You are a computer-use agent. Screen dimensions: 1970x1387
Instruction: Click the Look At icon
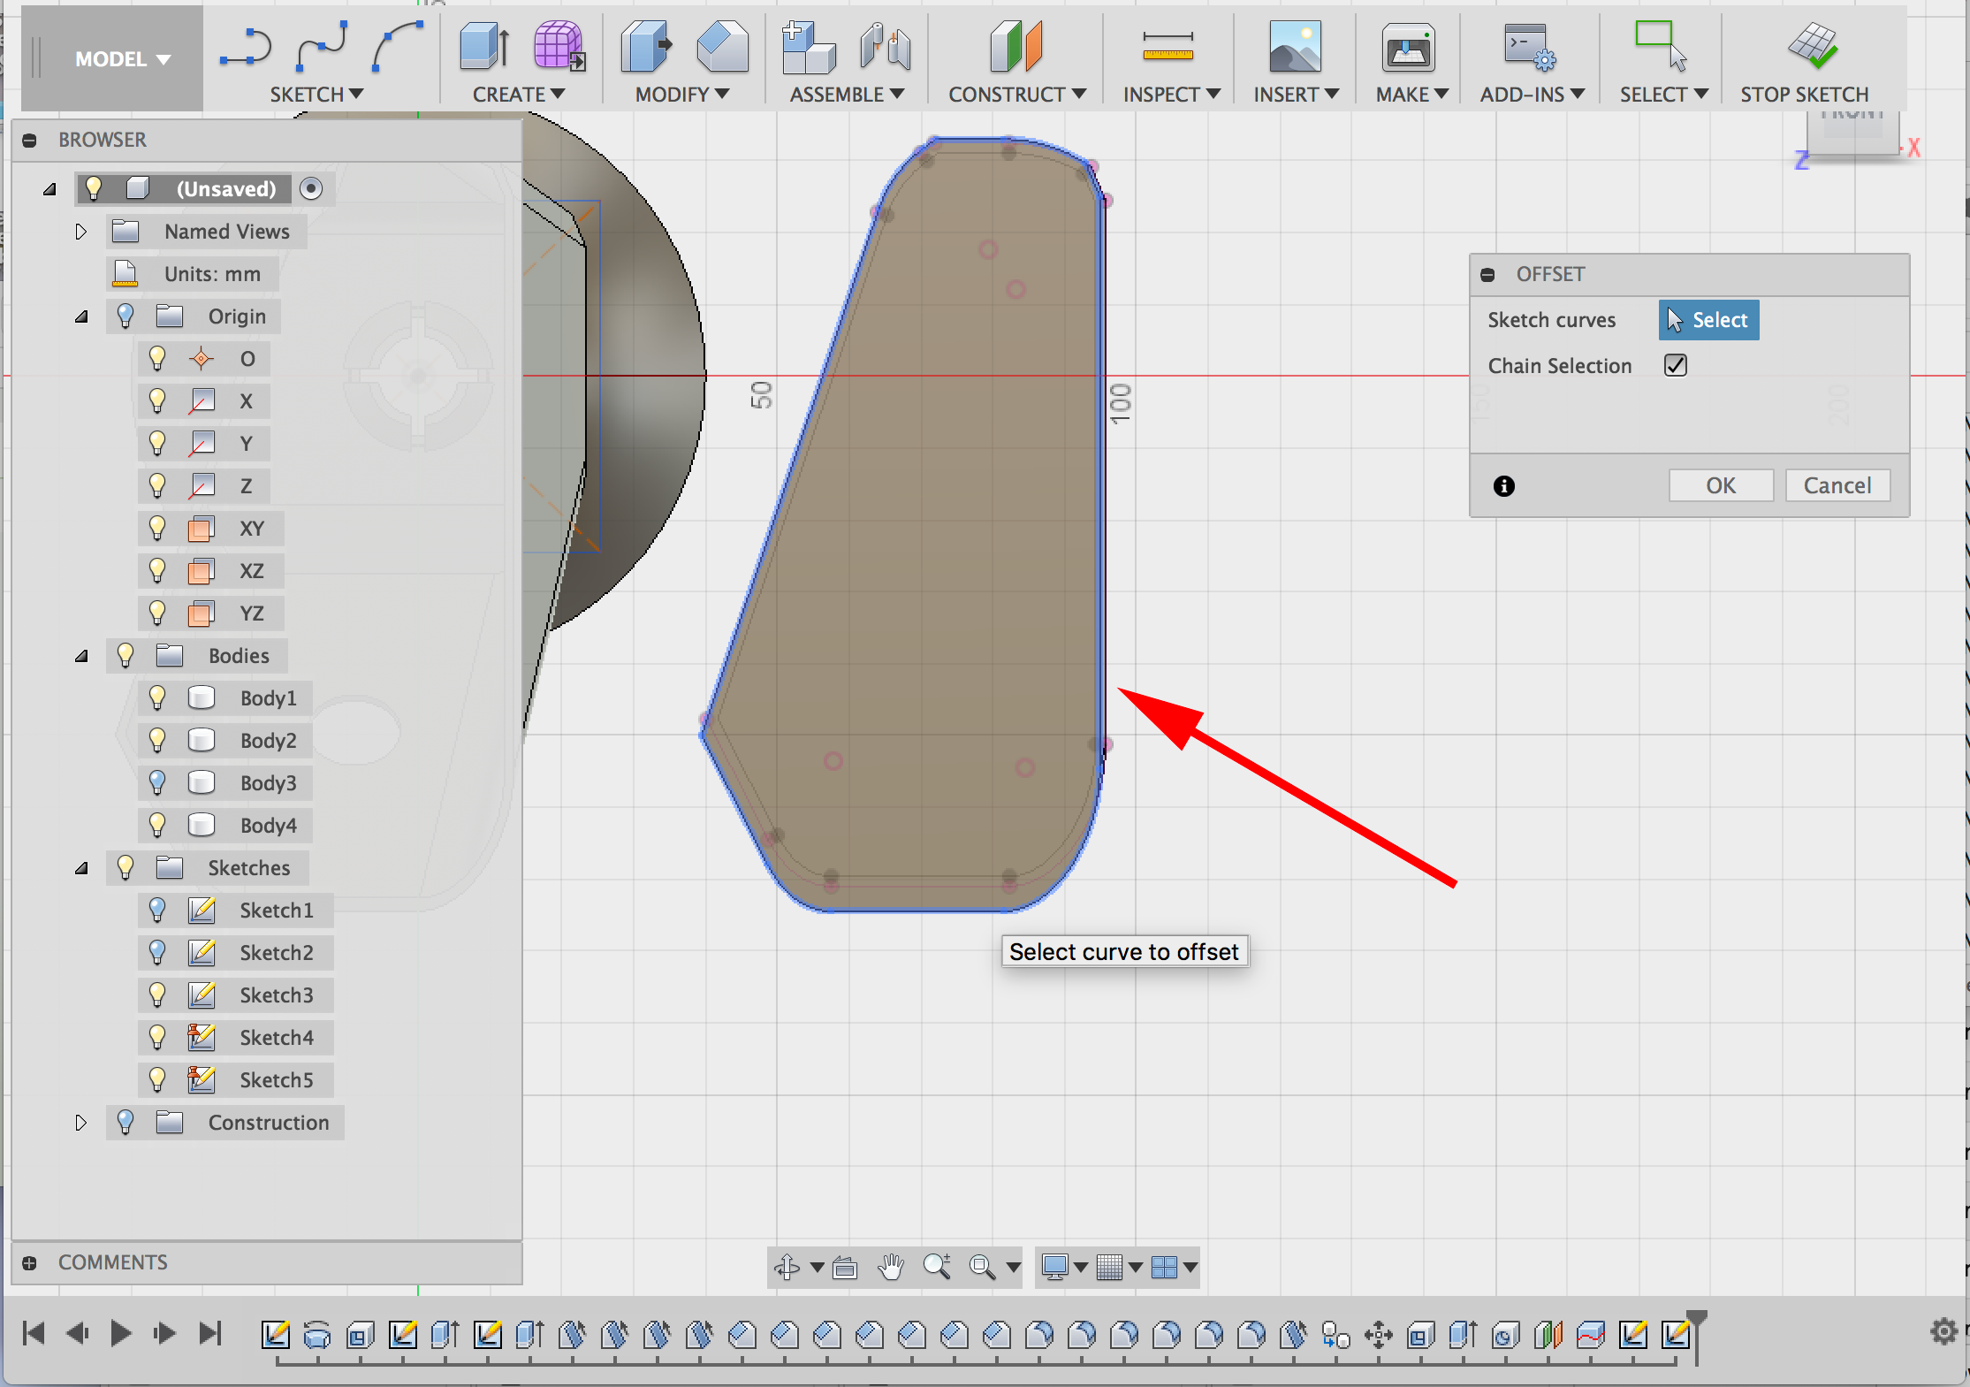point(845,1268)
